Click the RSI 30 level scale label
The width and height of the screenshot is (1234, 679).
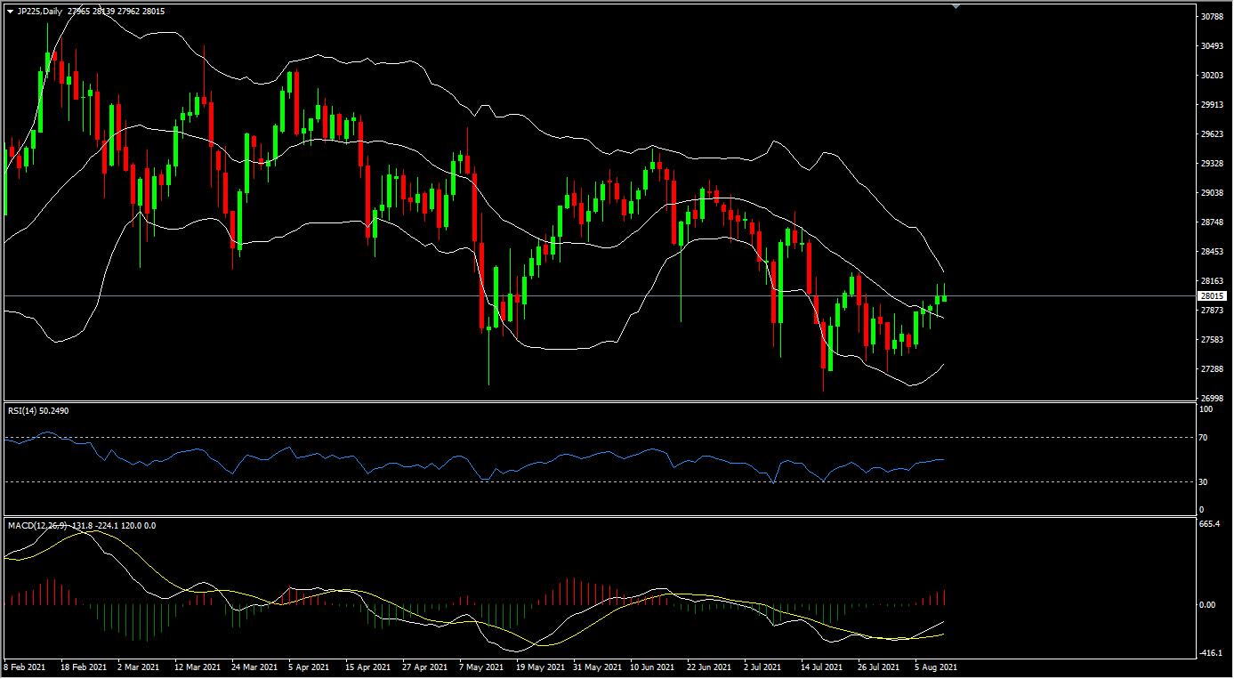pos(1205,481)
